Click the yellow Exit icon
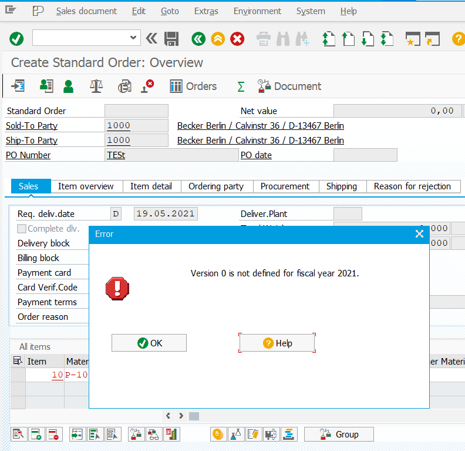This screenshot has width=465, height=451. pyautogui.click(x=218, y=39)
